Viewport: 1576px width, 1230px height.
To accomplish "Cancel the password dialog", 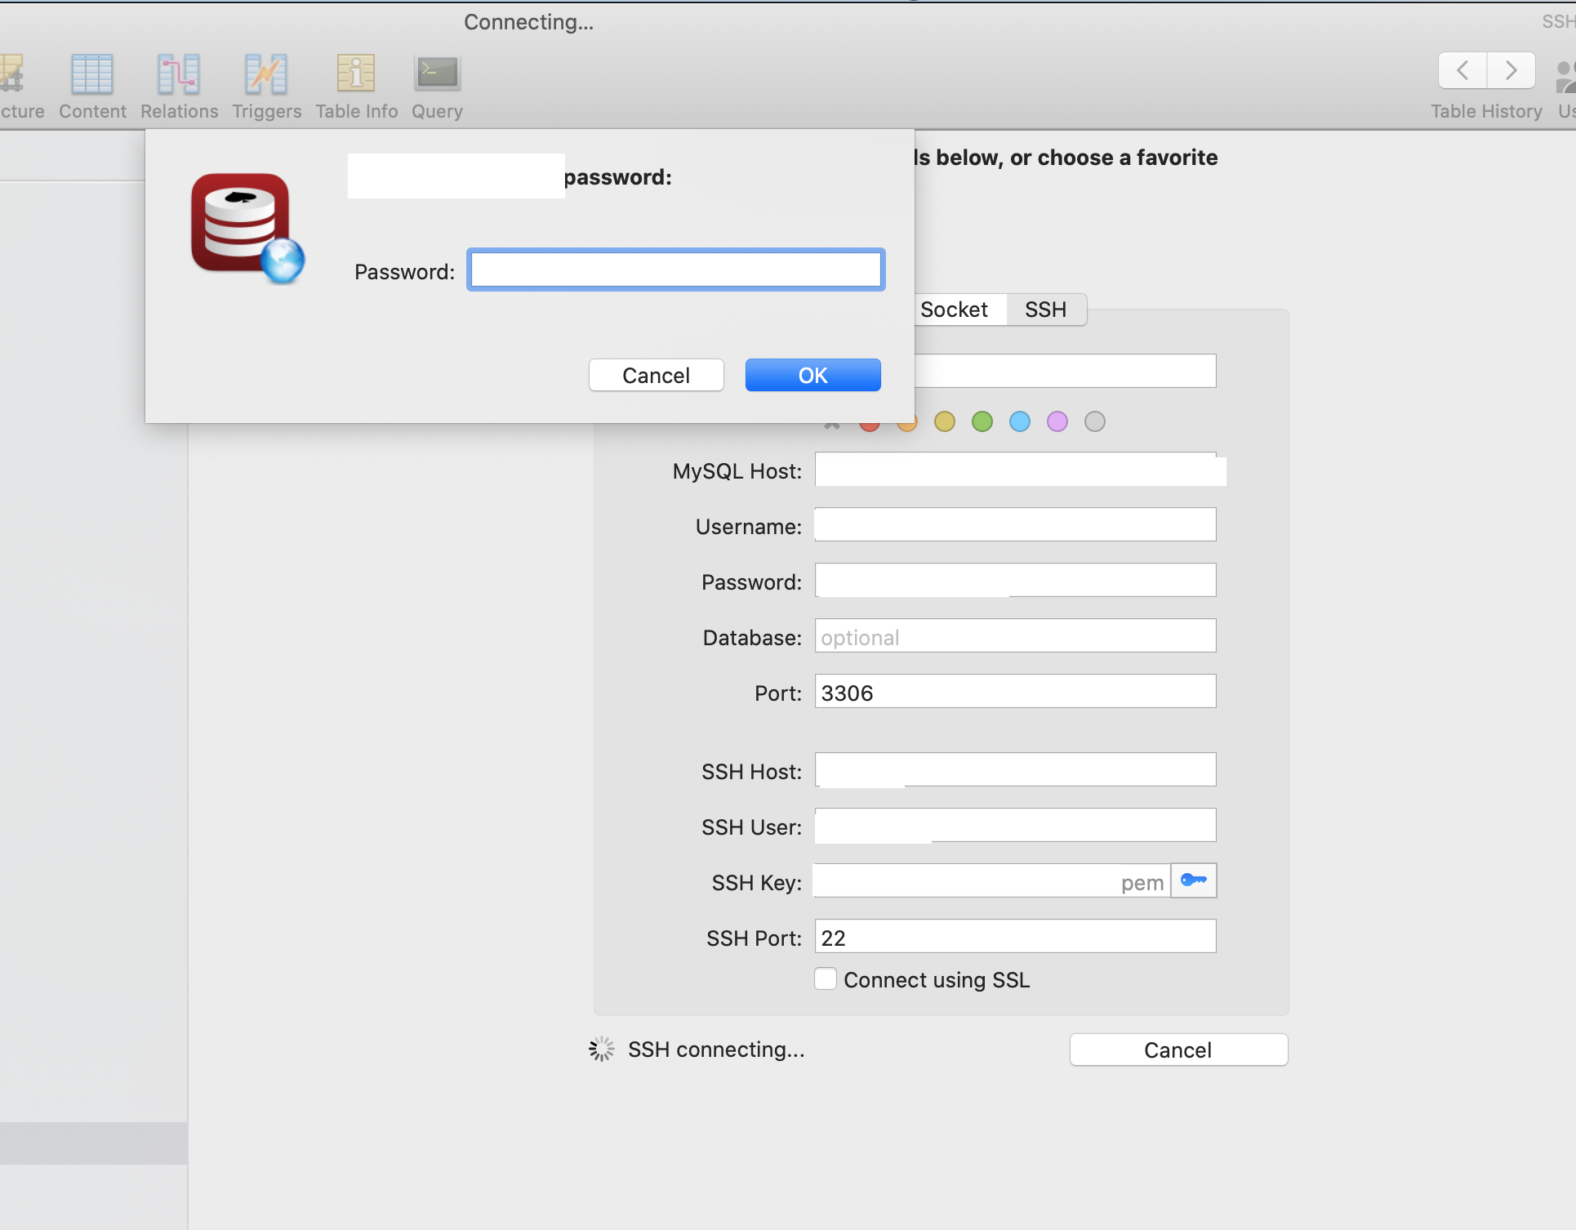I will point(657,375).
